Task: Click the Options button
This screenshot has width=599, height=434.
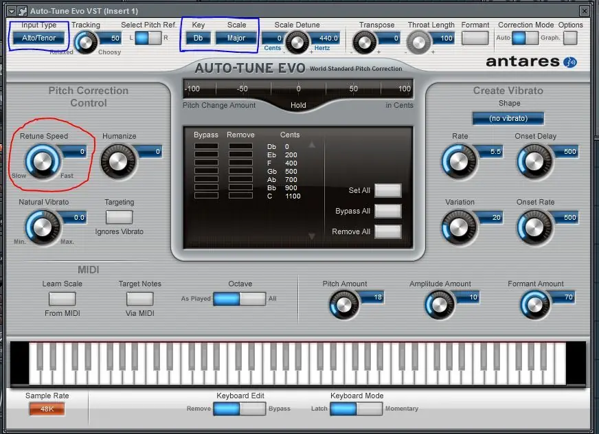Action: click(570, 38)
